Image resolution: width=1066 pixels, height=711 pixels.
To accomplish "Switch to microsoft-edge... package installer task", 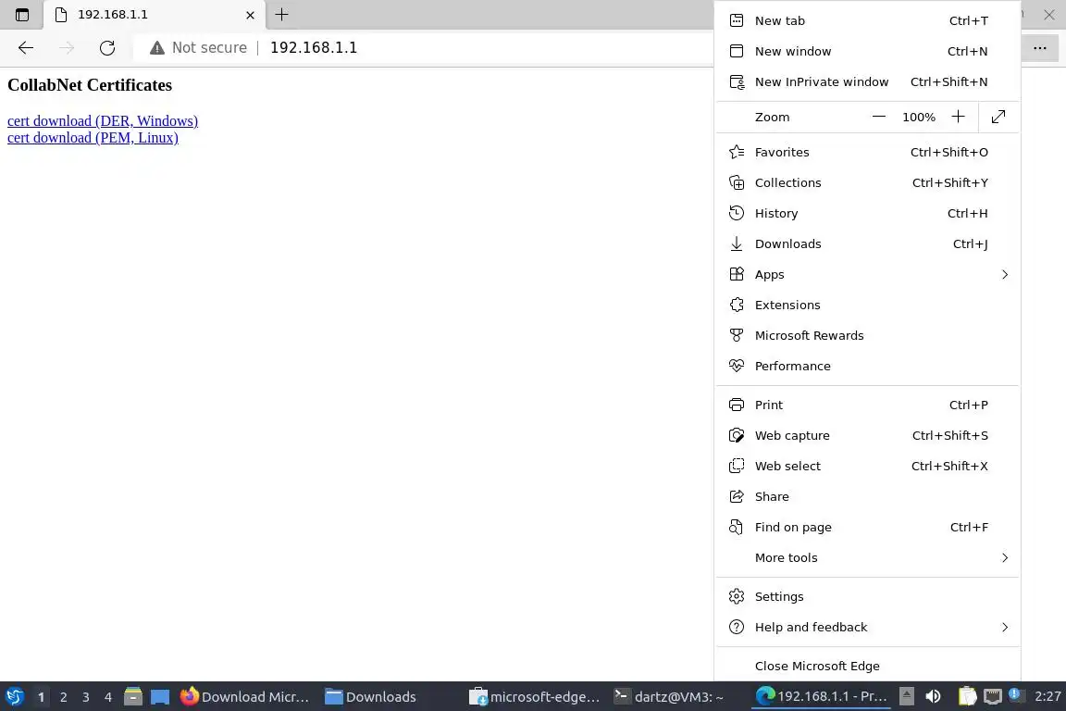I will pyautogui.click(x=535, y=697).
